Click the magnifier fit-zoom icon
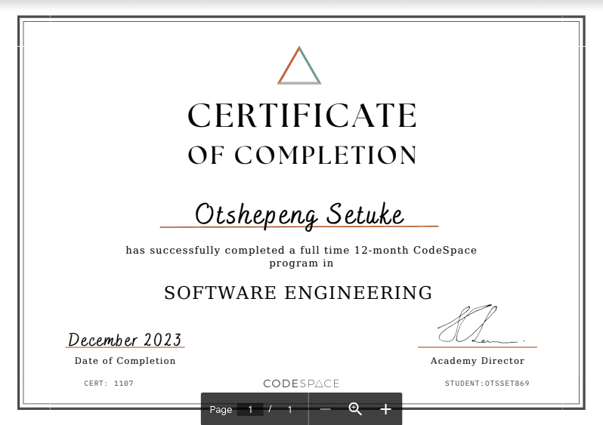 355,409
